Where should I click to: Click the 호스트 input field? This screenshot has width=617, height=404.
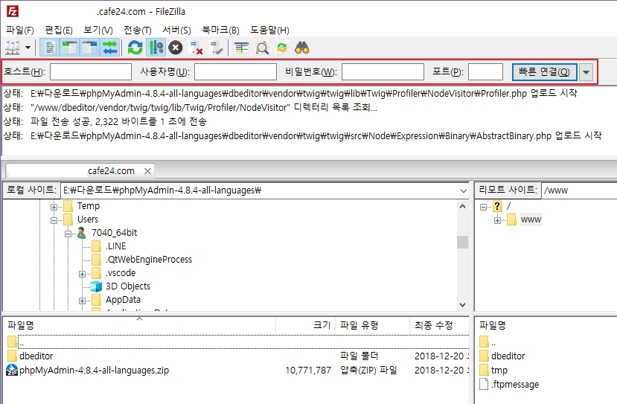[91, 72]
